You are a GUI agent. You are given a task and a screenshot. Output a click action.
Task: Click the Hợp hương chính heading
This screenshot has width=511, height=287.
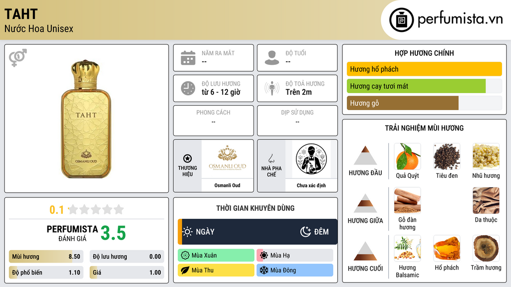(x=424, y=53)
